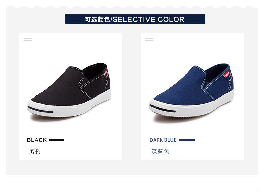Click the 黑色 Chinese label
265x192 pixels.
coord(35,152)
